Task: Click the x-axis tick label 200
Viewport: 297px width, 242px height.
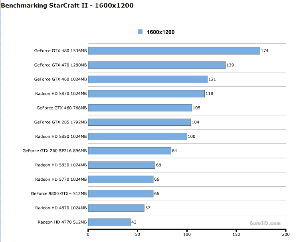Action: pyautogui.click(x=286, y=234)
